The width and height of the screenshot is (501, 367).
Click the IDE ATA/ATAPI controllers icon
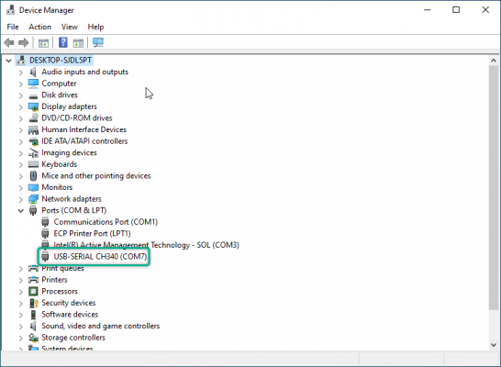pyautogui.click(x=33, y=141)
